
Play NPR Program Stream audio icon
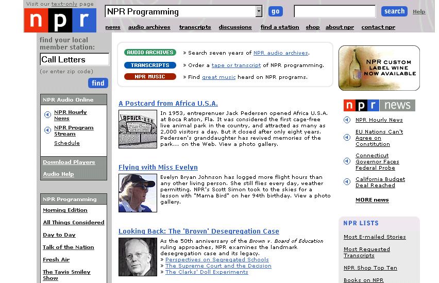[x=47, y=130]
